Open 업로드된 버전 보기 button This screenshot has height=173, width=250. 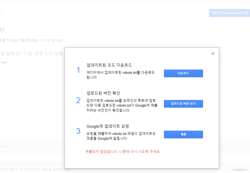(183, 104)
